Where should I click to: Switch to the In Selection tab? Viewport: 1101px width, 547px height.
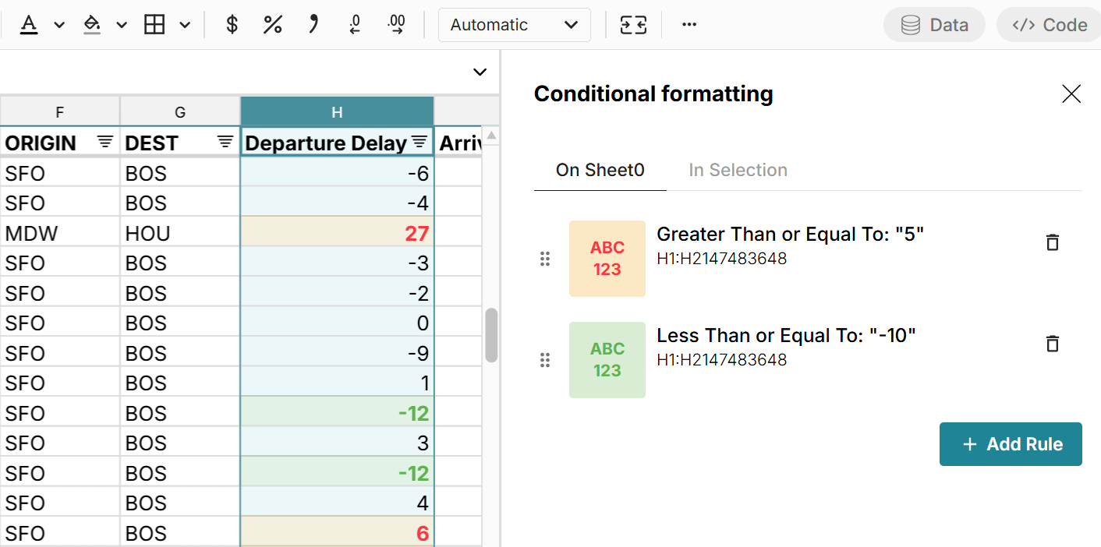[738, 169]
